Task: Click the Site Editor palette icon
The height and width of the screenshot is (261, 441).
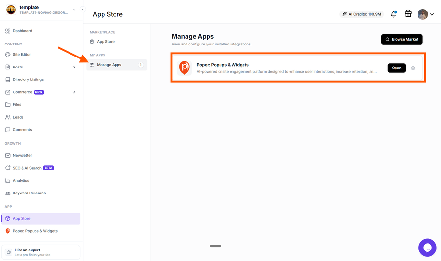Action: click(8, 55)
